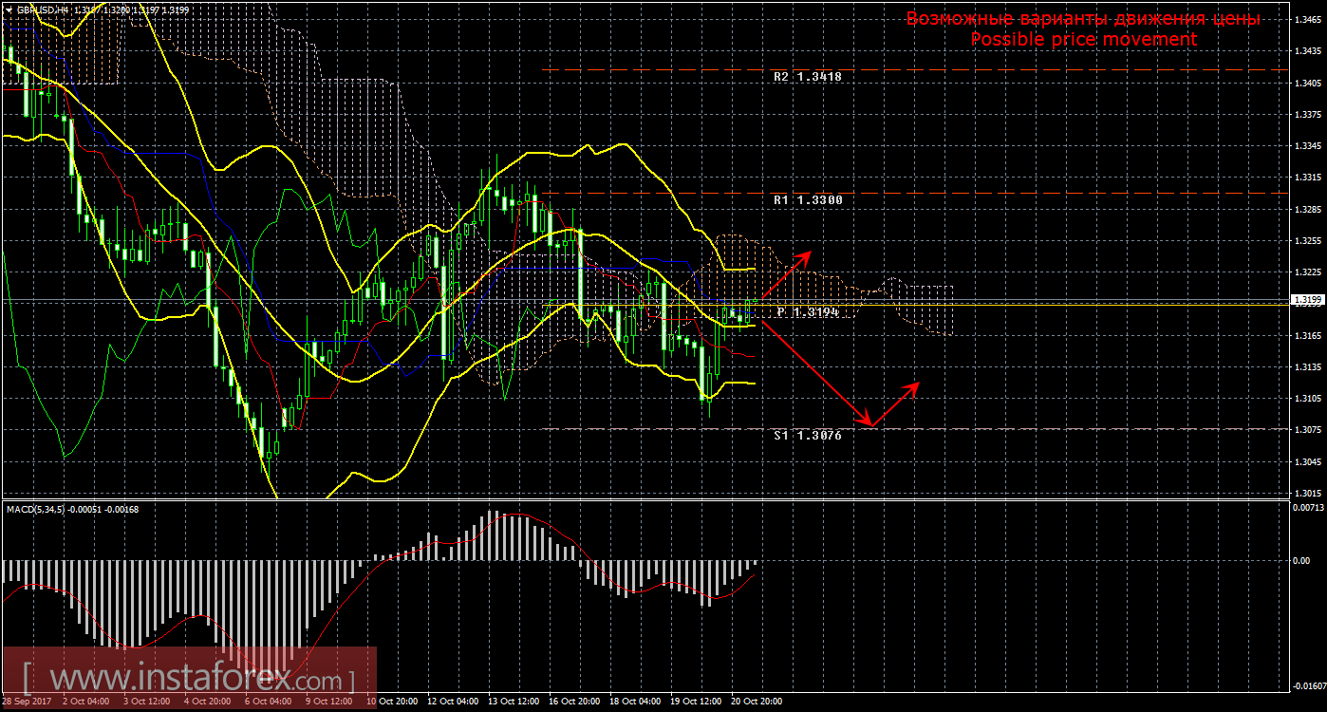Click the GBPUSD,H4 chart title text
This screenshot has width=1327, height=712.
(x=42, y=9)
